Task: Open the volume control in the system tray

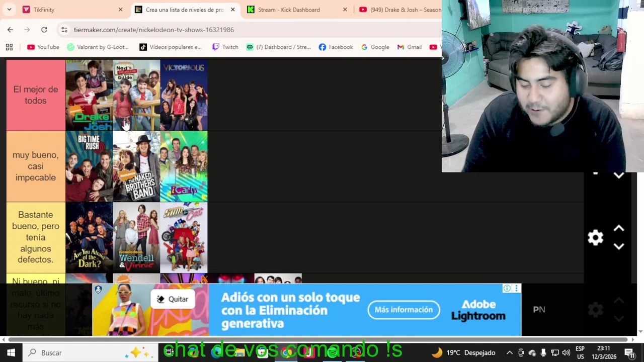Action: 566,353
